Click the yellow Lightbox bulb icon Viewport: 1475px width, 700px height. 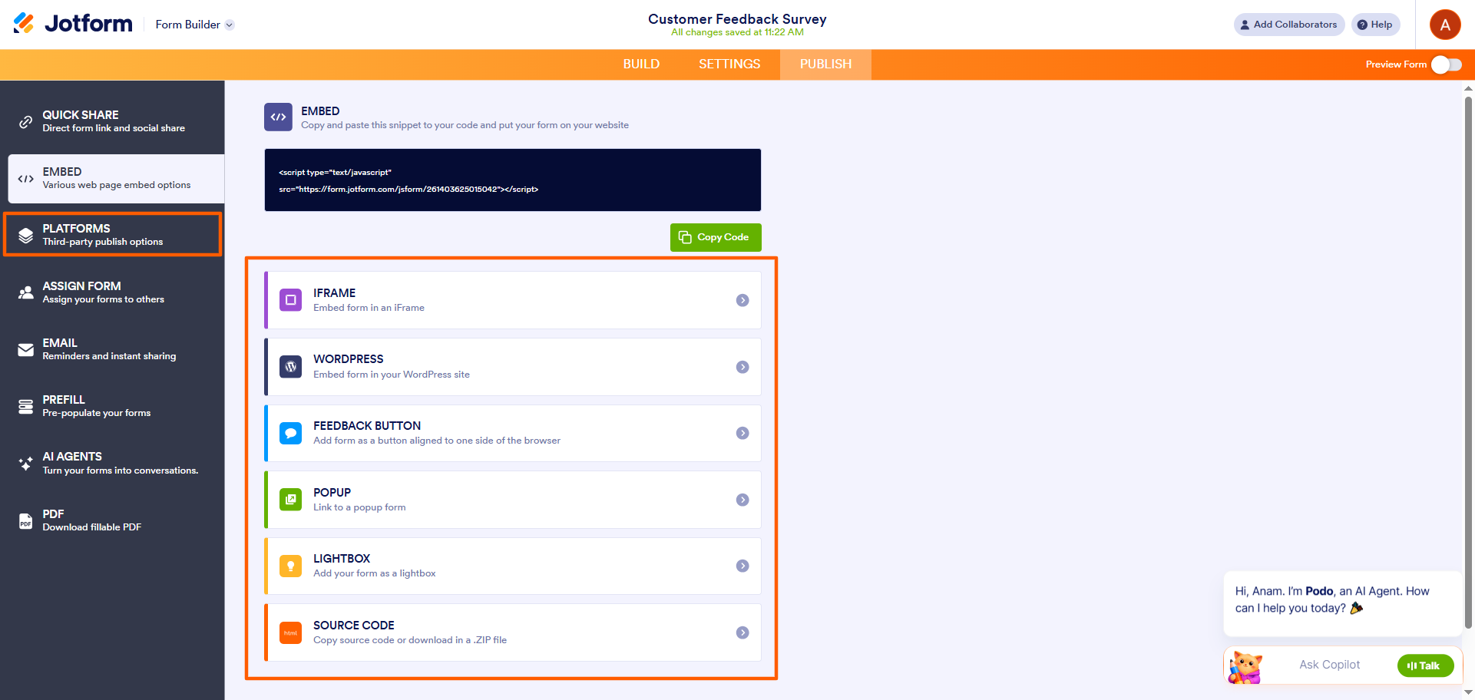290,566
